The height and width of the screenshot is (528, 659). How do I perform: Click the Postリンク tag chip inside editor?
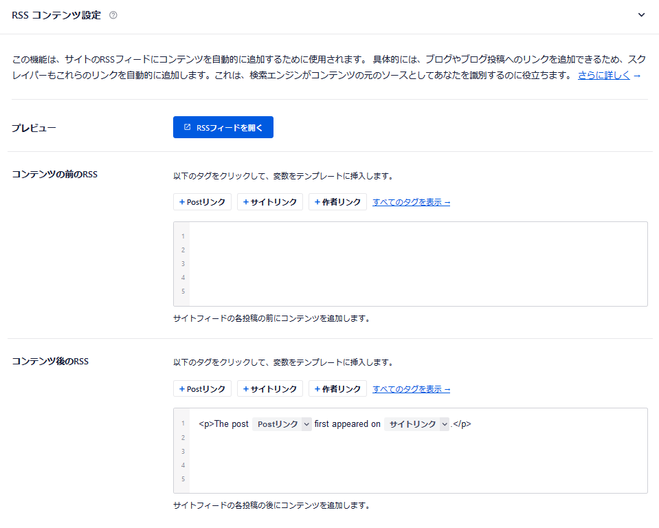click(277, 424)
